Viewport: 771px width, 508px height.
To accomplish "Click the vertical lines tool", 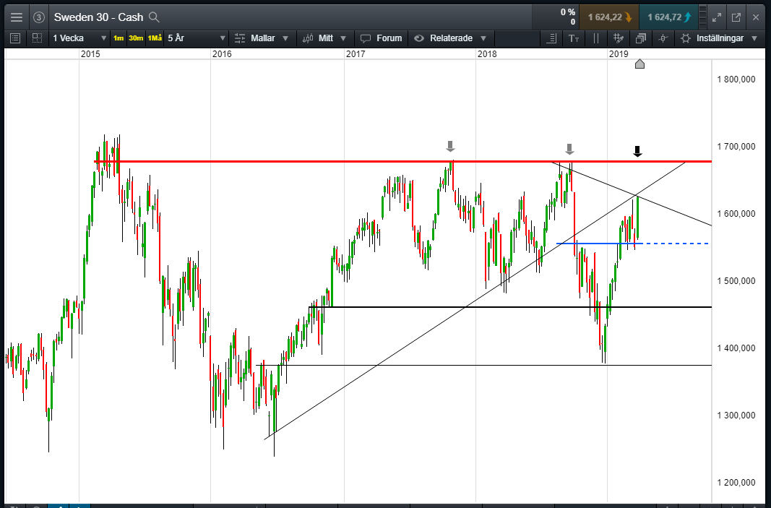I will point(596,38).
